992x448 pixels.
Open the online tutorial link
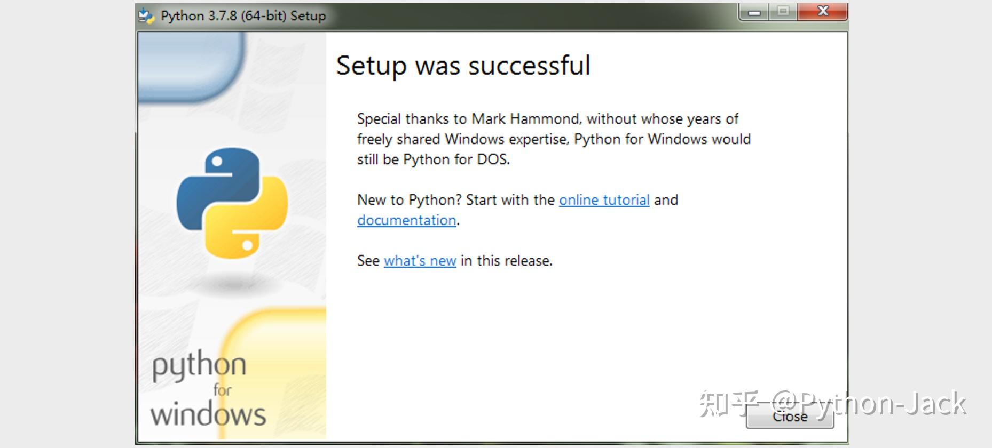point(604,200)
